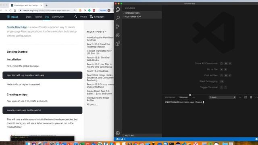Open the React site search icon
258x145 pixels.
tap(75, 17)
